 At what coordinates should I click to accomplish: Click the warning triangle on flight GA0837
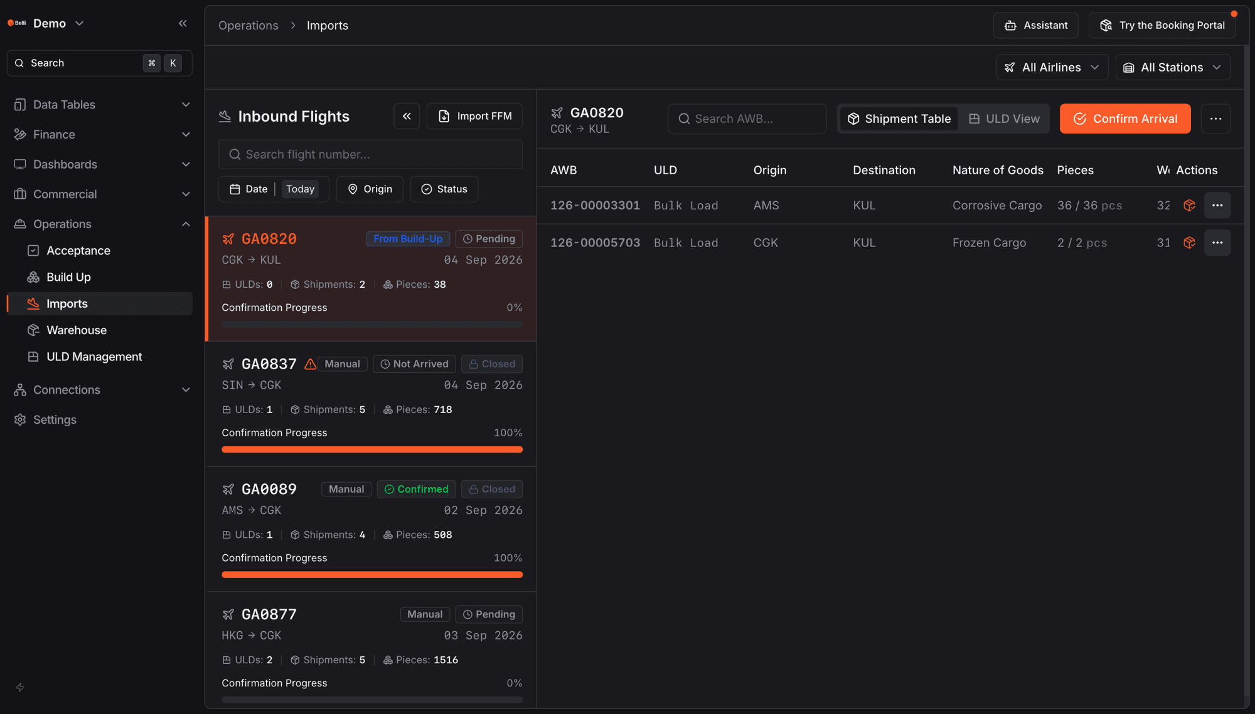click(x=310, y=364)
